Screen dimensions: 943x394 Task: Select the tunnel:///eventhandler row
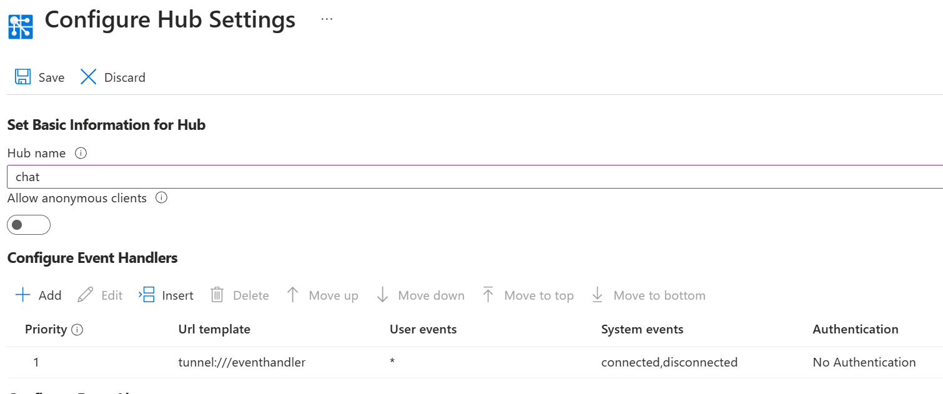click(242, 362)
